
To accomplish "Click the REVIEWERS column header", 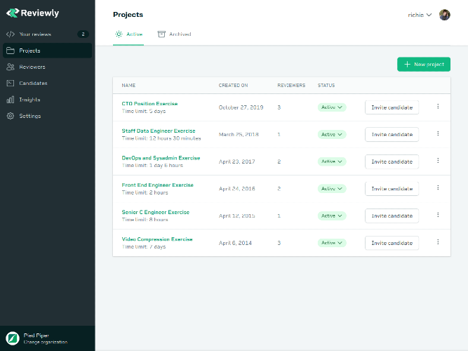I will (291, 86).
